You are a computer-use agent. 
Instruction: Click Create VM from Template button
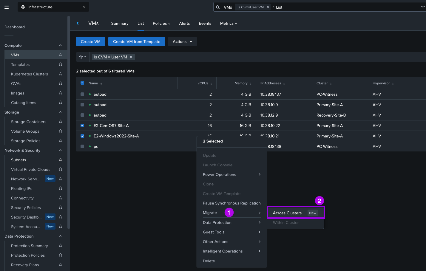click(x=137, y=41)
